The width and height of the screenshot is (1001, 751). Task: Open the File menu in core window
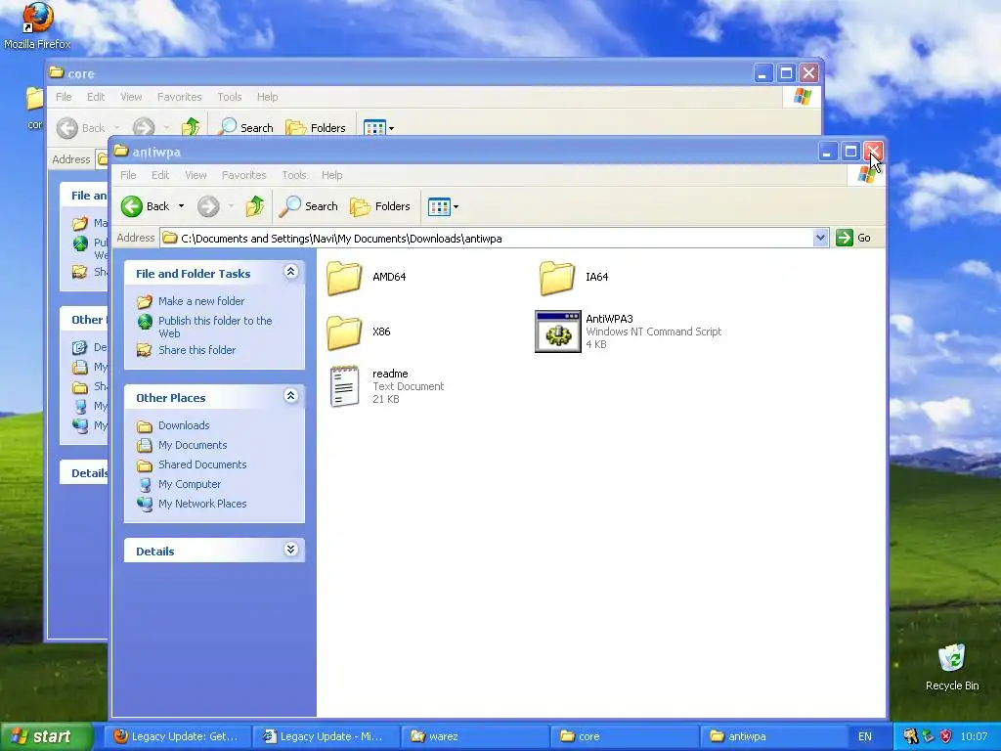(64, 97)
